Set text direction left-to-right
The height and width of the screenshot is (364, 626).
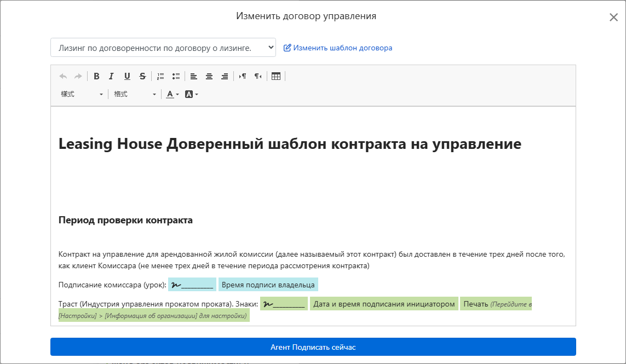pos(242,76)
